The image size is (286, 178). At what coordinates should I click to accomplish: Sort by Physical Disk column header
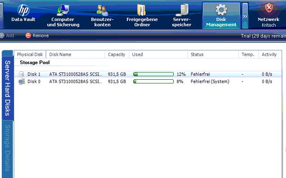[30, 54]
